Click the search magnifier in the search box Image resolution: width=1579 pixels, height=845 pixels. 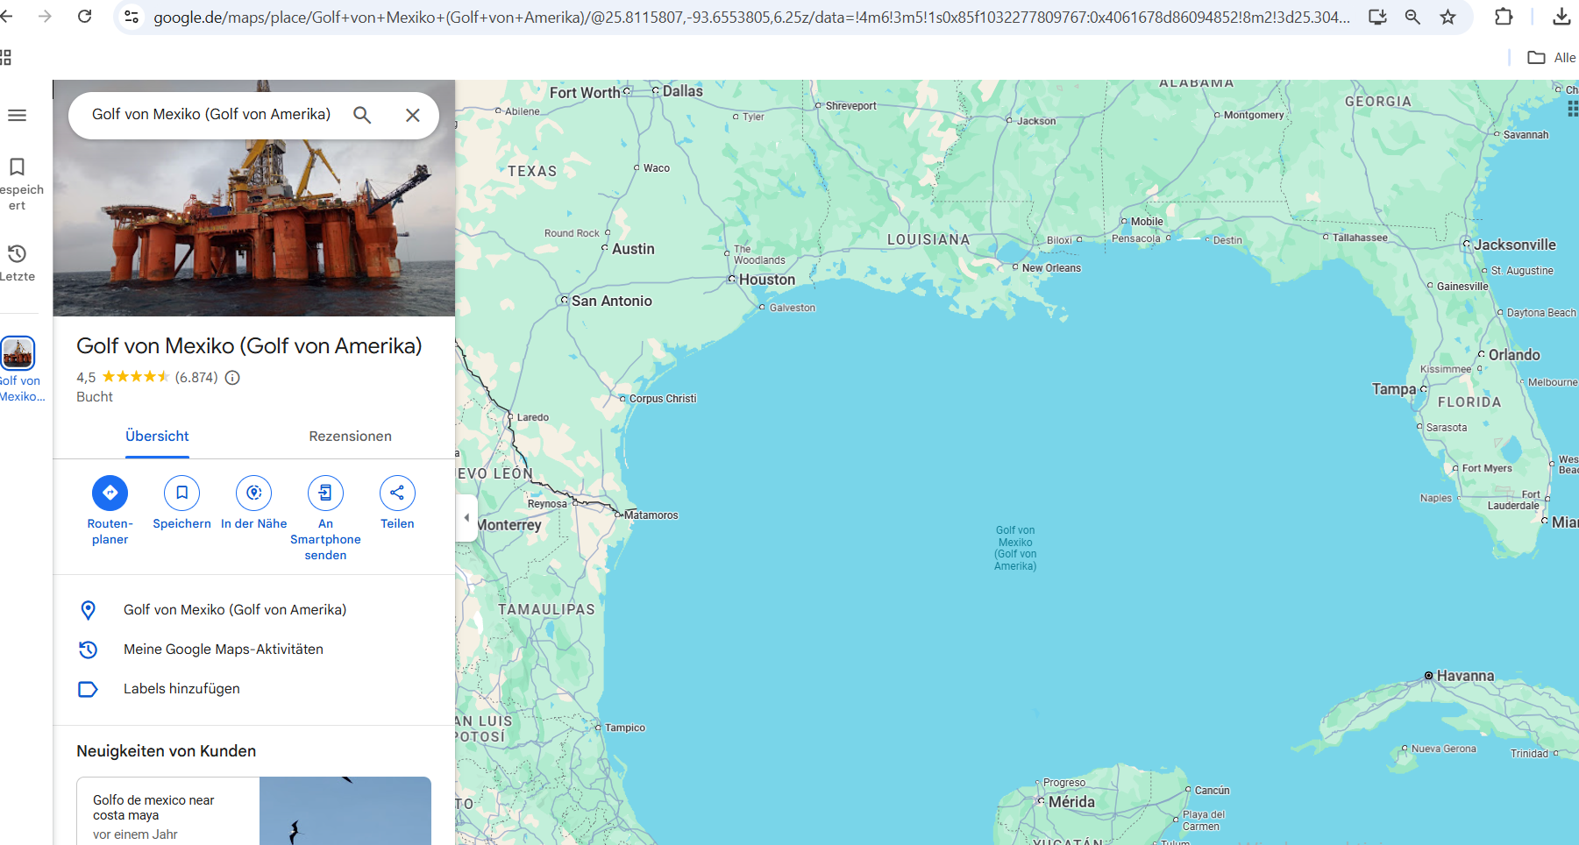[362, 115]
